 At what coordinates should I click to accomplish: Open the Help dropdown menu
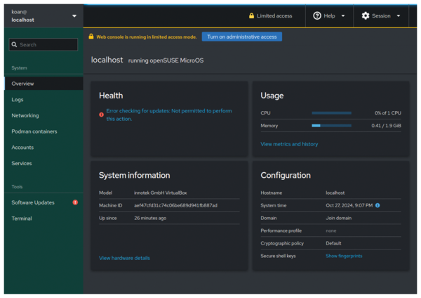click(x=330, y=15)
